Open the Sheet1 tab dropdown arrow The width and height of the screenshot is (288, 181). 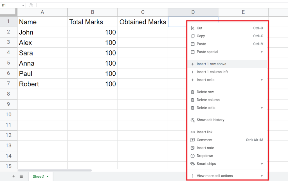tap(48, 177)
